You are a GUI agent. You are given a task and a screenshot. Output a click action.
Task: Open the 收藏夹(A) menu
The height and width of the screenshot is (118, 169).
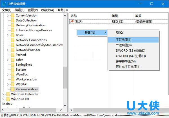pyautogui.click(x=48, y=10)
